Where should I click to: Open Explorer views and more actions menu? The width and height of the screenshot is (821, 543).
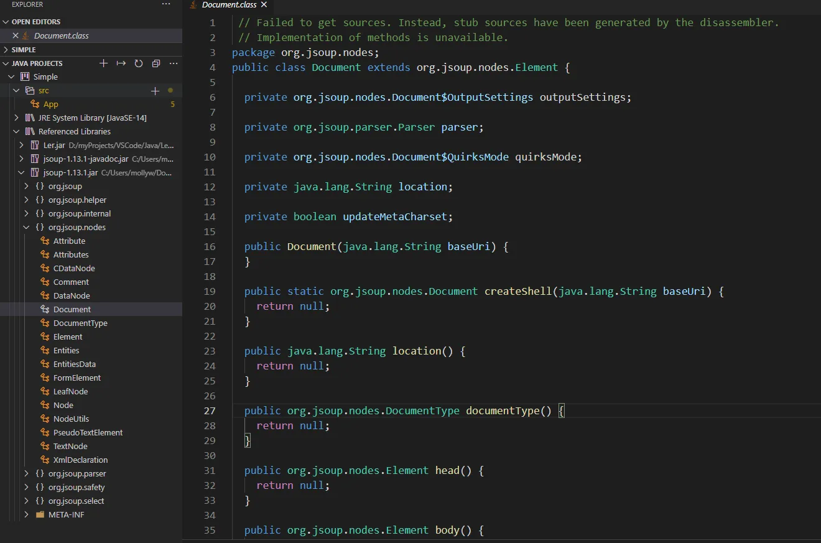[x=165, y=4]
